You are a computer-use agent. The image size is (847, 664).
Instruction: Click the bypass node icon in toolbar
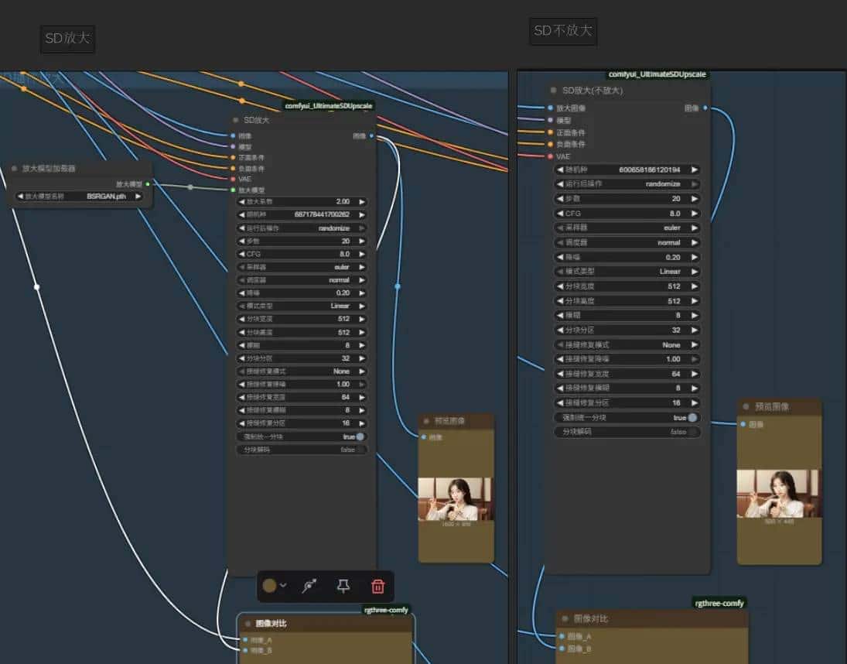[309, 586]
